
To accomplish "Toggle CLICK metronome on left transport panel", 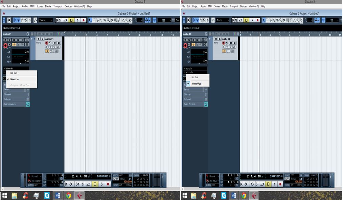I will pos(116,175).
